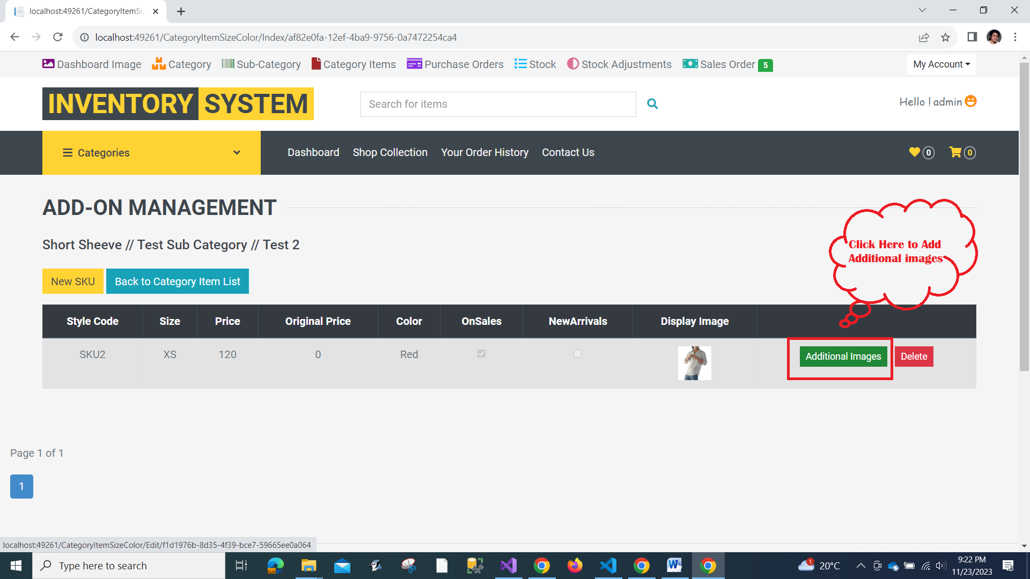Image resolution: width=1030 pixels, height=579 pixels.
Task: Click the SKU2 display image thumbnail
Action: coord(694,363)
